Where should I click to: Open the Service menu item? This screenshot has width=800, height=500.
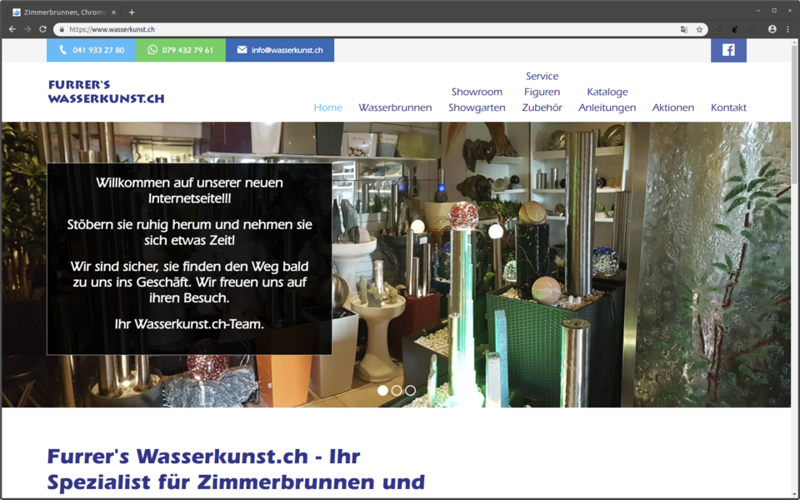tap(542, 76)
